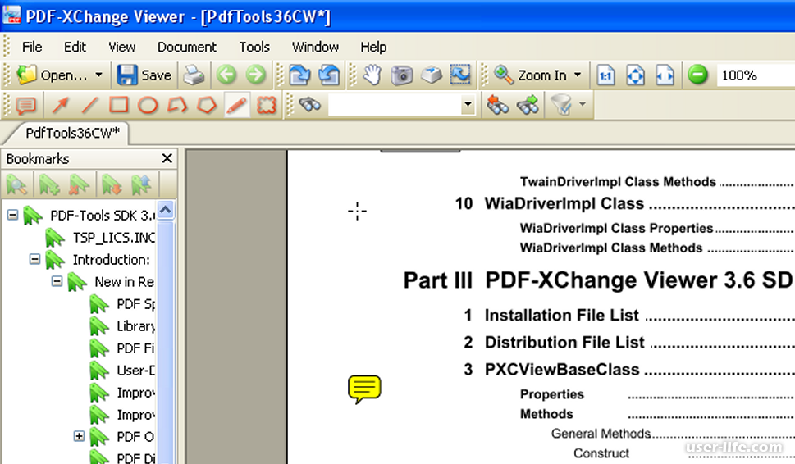
Task: Set zoom to actual size 1:1
Action: coord(605,75)
